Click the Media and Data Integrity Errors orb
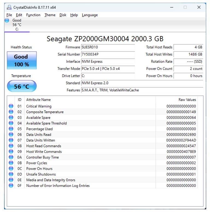 [11, 180]
